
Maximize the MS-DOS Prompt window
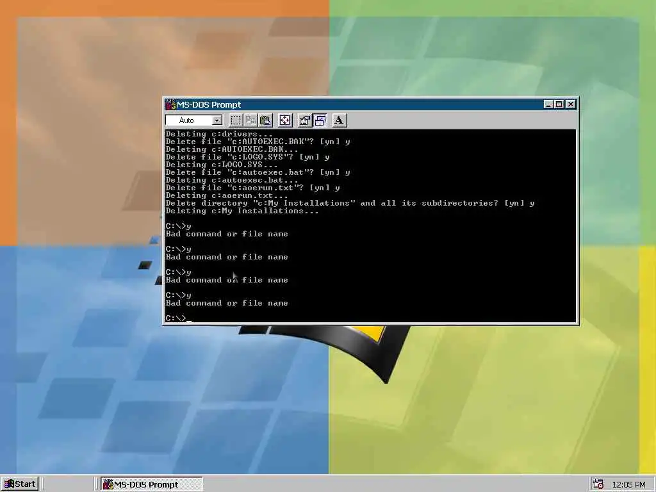559,104
